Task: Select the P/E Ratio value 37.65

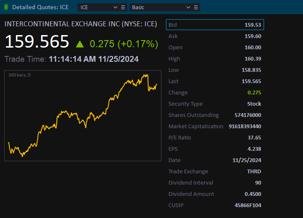Action: 254,137
